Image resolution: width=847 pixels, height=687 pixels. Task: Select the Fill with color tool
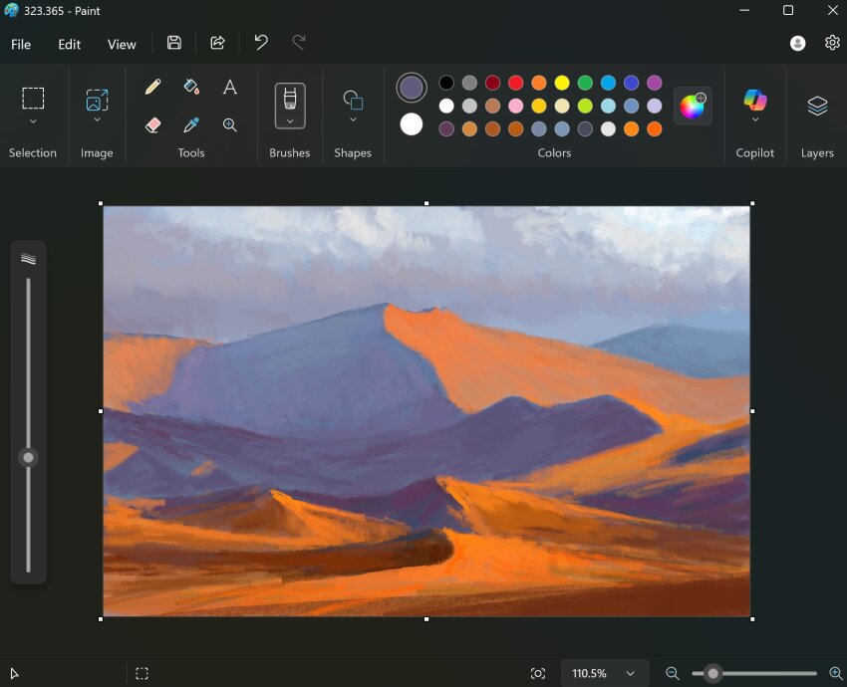coord(191,87)
